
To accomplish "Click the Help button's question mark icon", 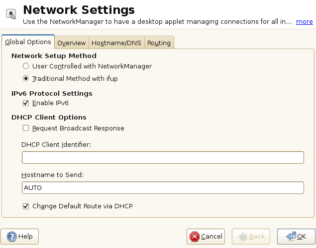I will [x=11, y=237].
